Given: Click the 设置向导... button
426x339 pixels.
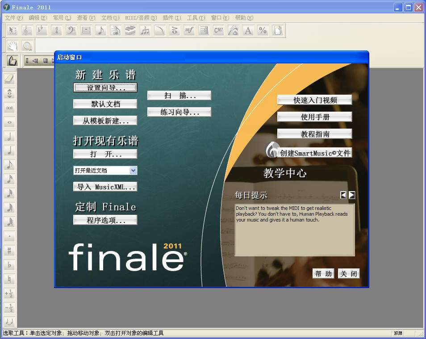Looking at the screenshot, I should pos(105,88).
